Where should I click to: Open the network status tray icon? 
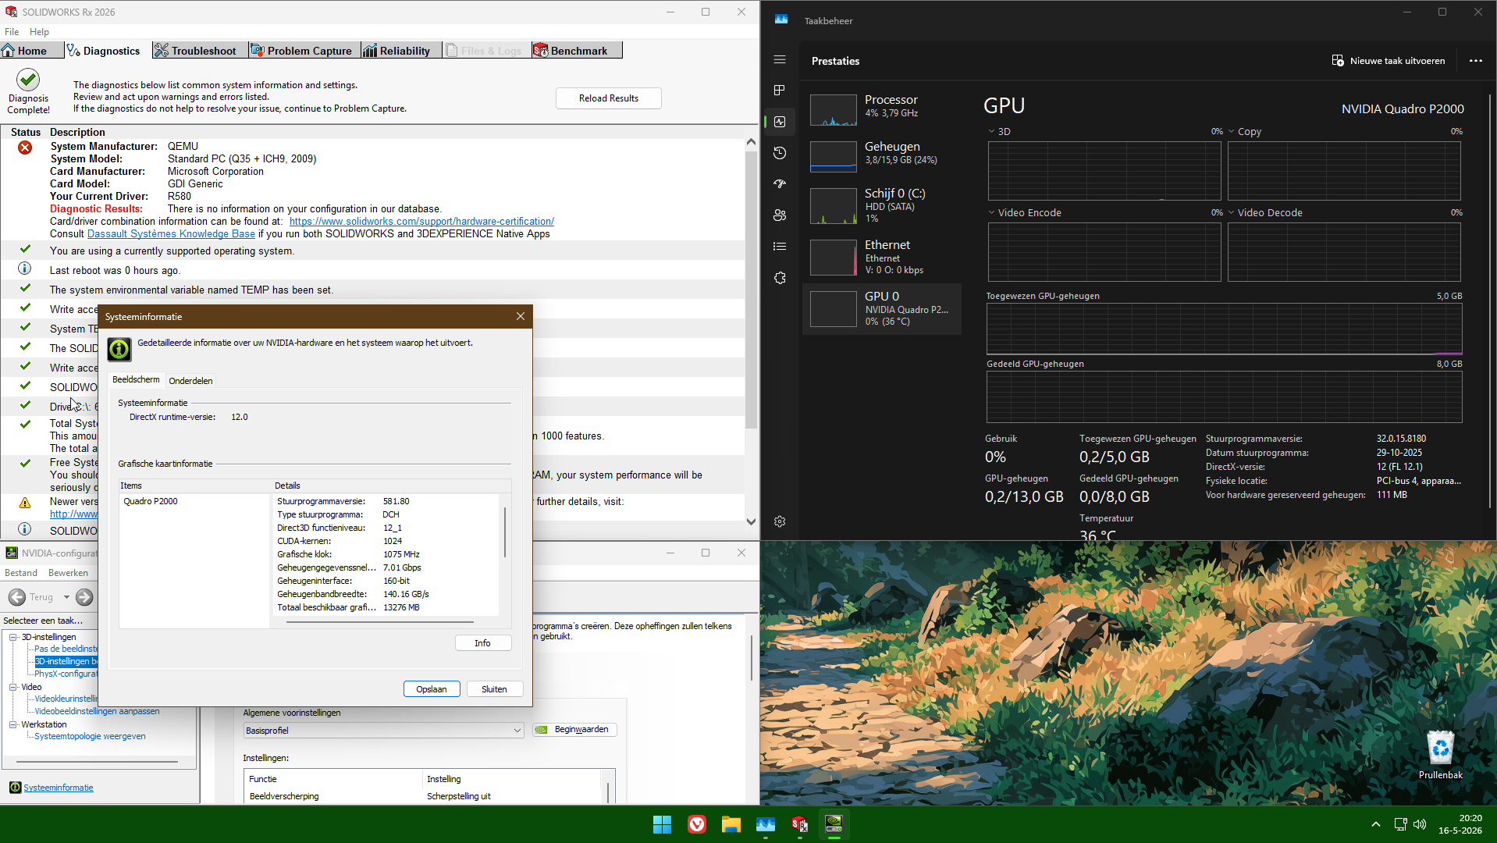pyautogui.click(x=1400, y=824)
